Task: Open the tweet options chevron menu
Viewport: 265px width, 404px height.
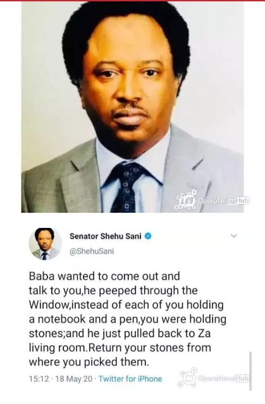Action: tap(233, 235)
